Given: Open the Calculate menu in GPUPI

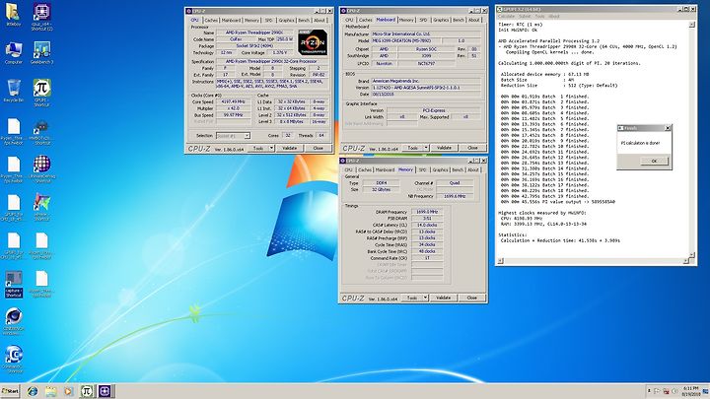Looking at the screenshot, I should coord(506,17).
